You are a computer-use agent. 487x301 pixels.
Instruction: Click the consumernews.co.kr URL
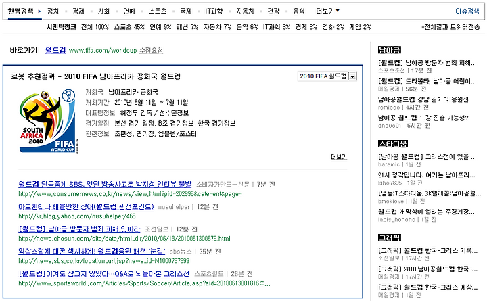pos(130,194)
